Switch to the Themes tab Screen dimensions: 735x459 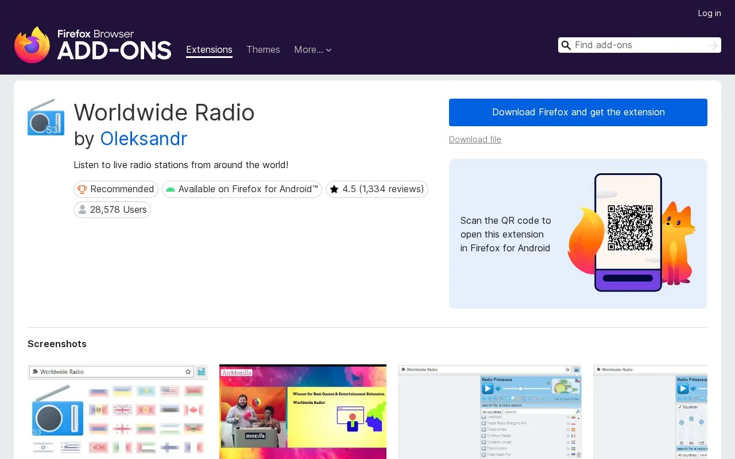pyautogui.click(x=263, y=50)
